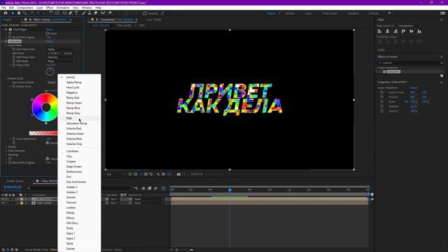Screen dimensions: 448x252
Task: Click the Output Cycle color wheel
Action: [45, 107]
